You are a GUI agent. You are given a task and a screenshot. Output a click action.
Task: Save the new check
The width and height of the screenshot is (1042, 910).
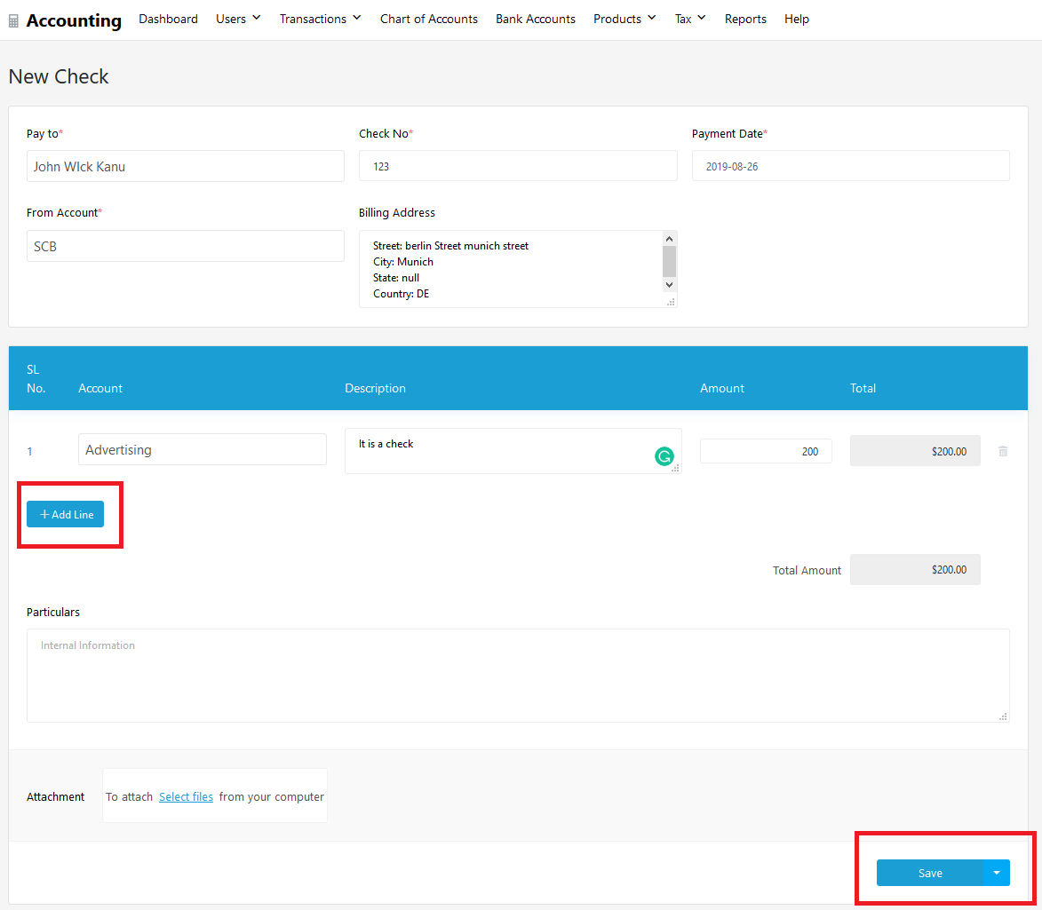pos(930,873)
